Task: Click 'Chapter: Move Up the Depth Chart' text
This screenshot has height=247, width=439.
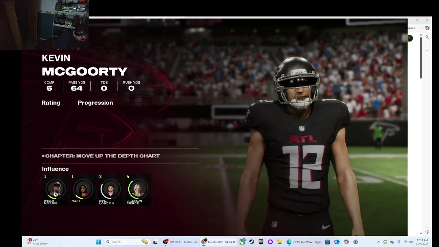Action: 103,156
